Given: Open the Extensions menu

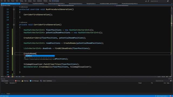Looking at the screenshot, I should tap(39, 1).
